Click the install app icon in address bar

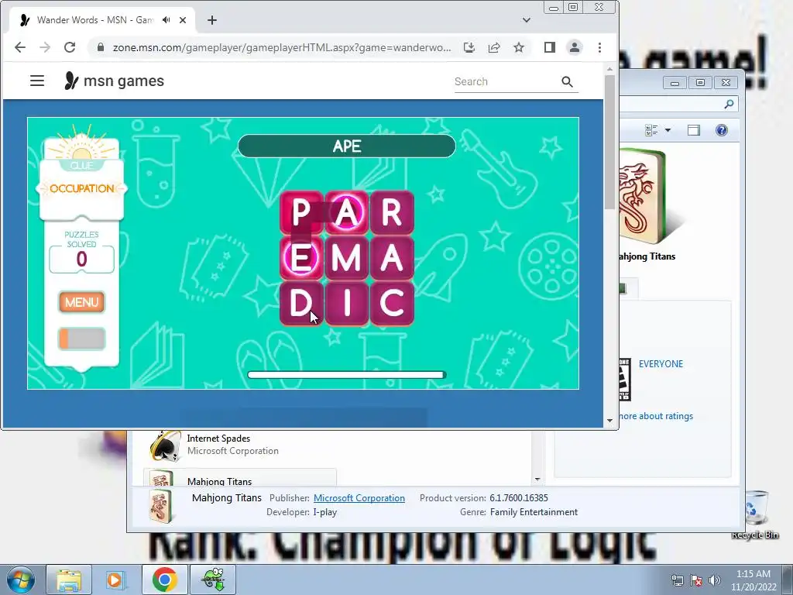[x=469, y=47]
